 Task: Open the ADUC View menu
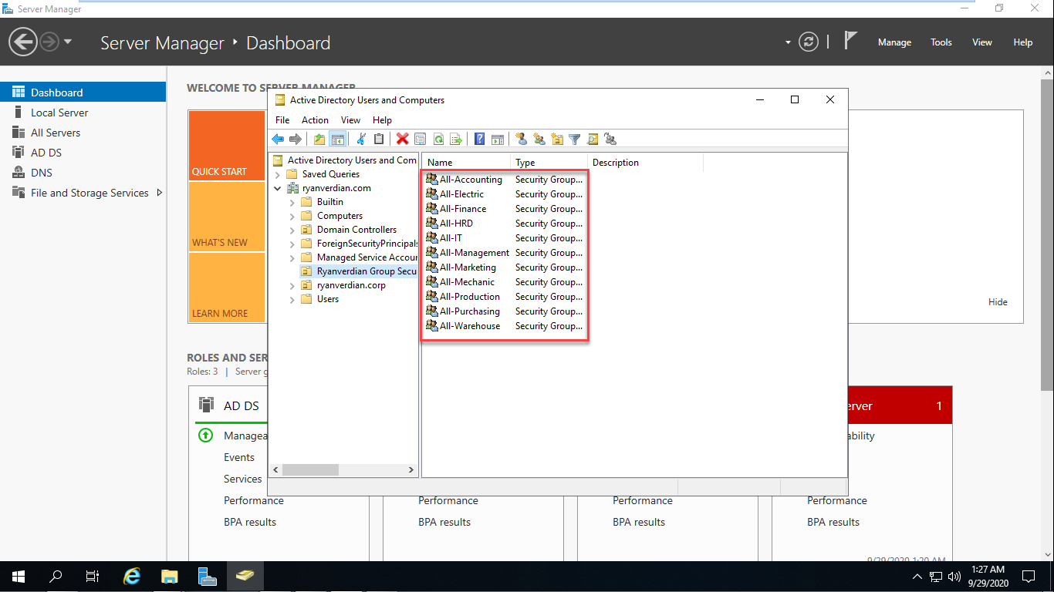click(x=350, y=120)
